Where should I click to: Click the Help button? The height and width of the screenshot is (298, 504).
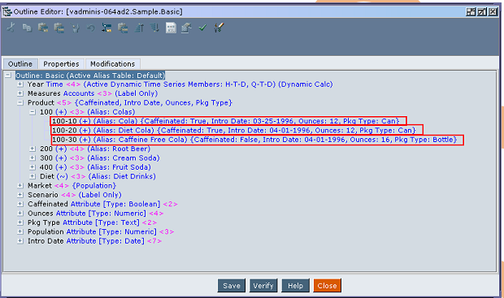click(295, 286)
